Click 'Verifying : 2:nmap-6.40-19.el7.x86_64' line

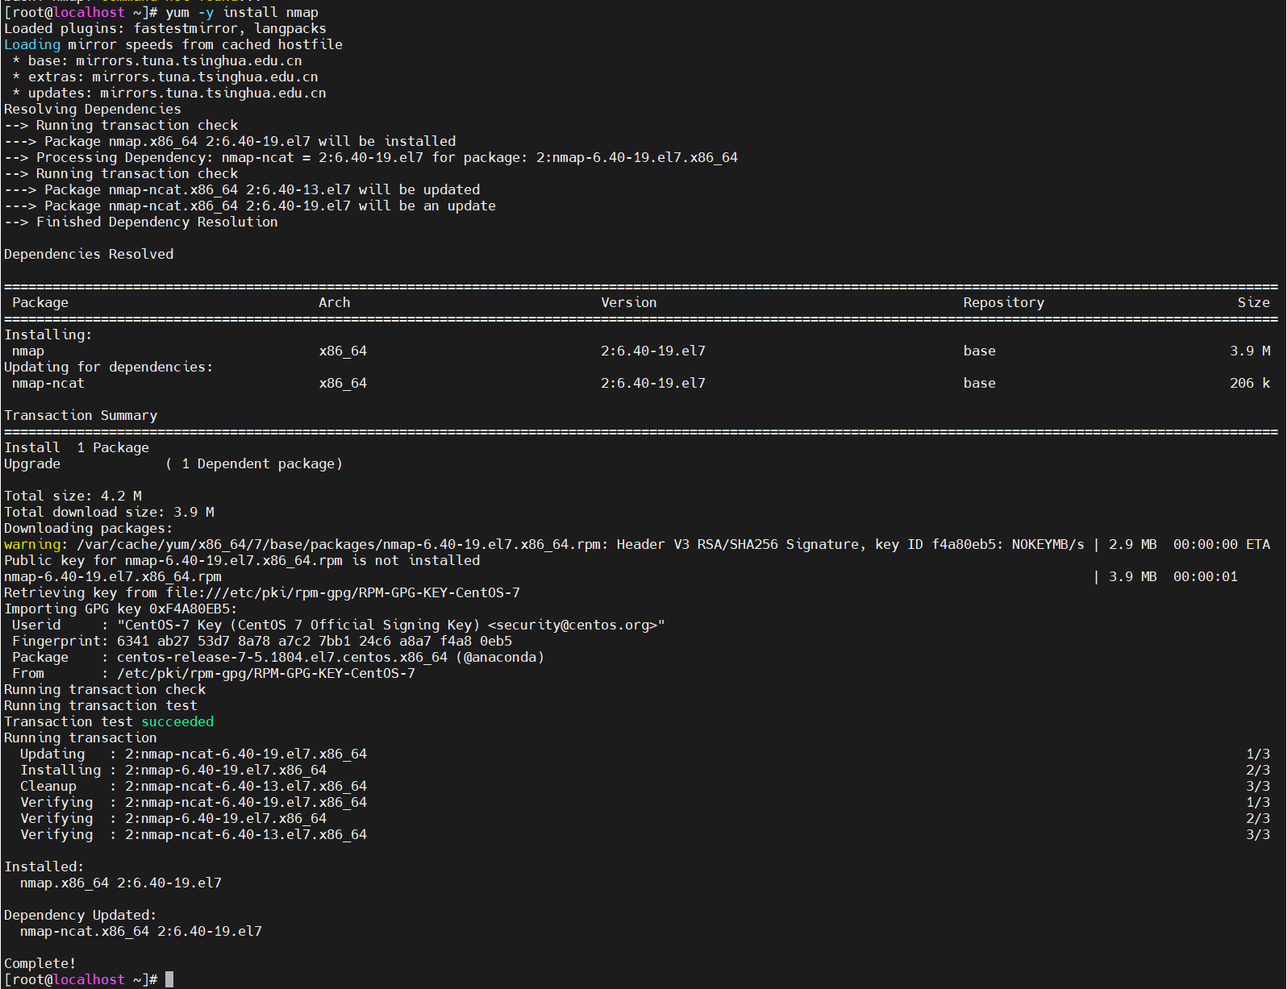[173, 818]
